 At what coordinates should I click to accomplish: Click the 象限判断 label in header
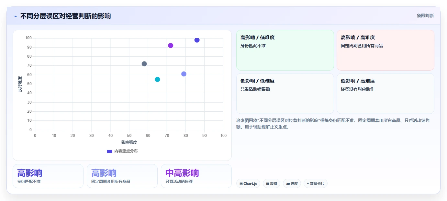pos(425,16)
